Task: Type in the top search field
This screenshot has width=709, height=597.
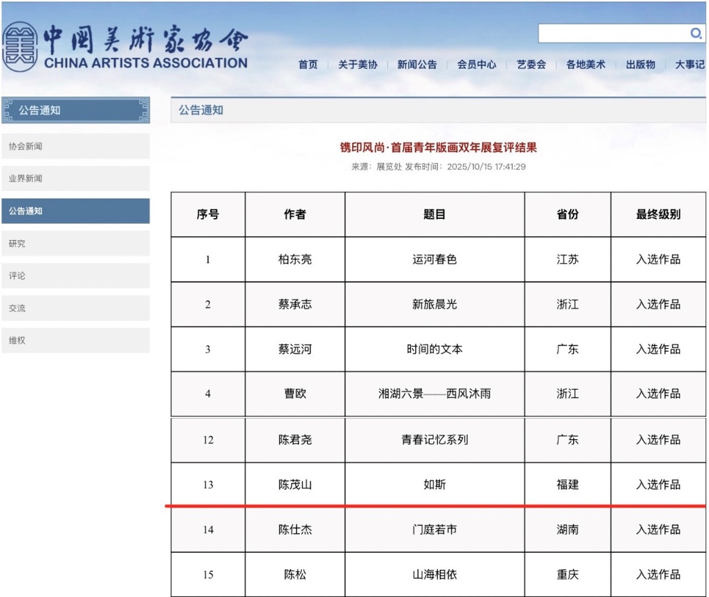Action: point(612,33)
